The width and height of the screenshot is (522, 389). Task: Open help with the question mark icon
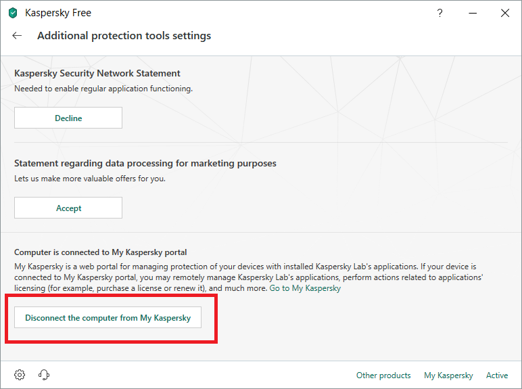pos(440,13)
